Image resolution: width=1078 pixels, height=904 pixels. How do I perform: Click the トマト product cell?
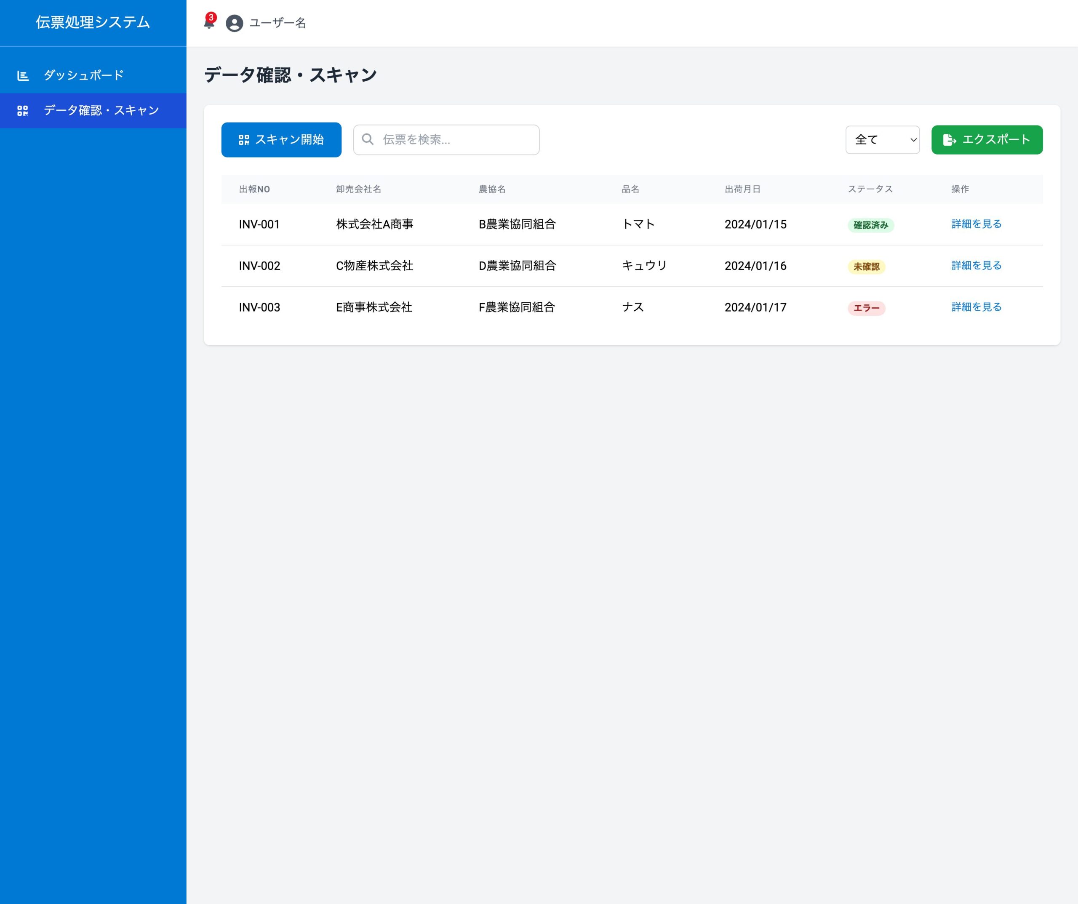click(x=638, y=224)
